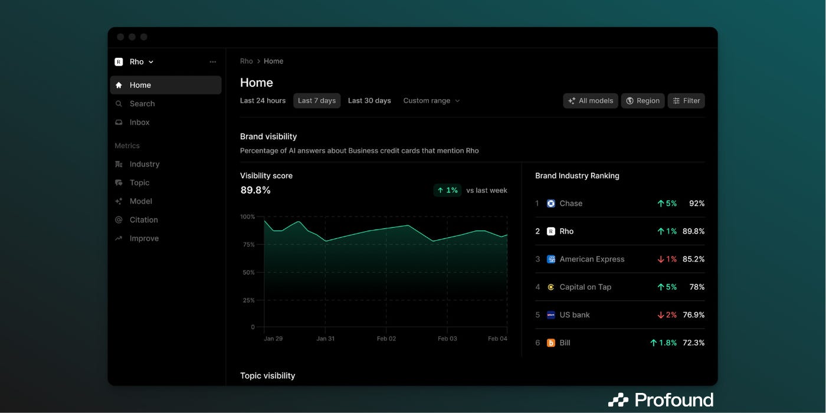
Task: Click the Jan 31 chart axis label
Action: point(325,339)
